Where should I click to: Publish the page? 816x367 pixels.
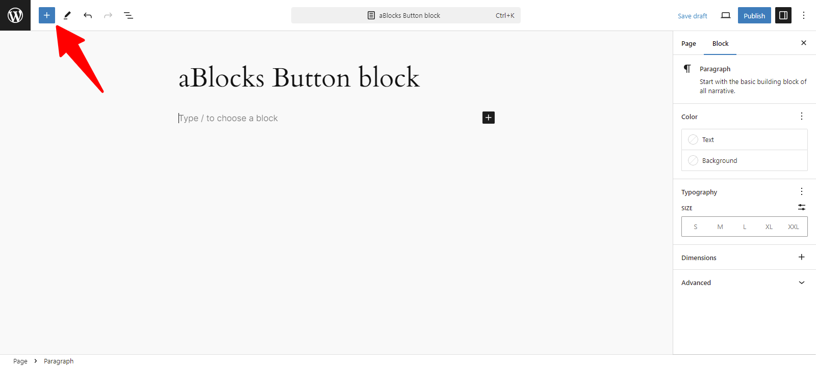coord(754,15)
